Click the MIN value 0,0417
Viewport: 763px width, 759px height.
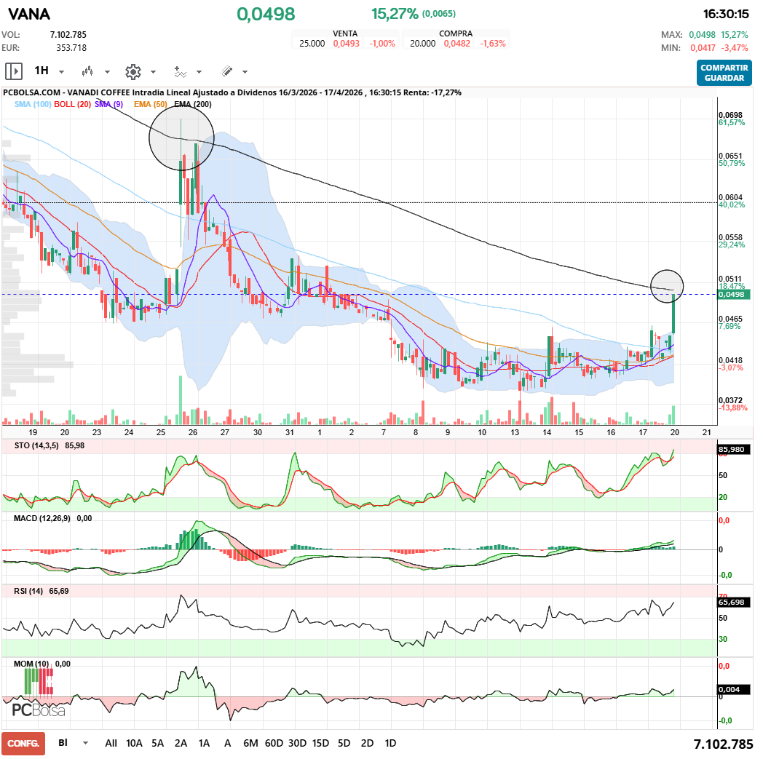(x=703, y=47)
